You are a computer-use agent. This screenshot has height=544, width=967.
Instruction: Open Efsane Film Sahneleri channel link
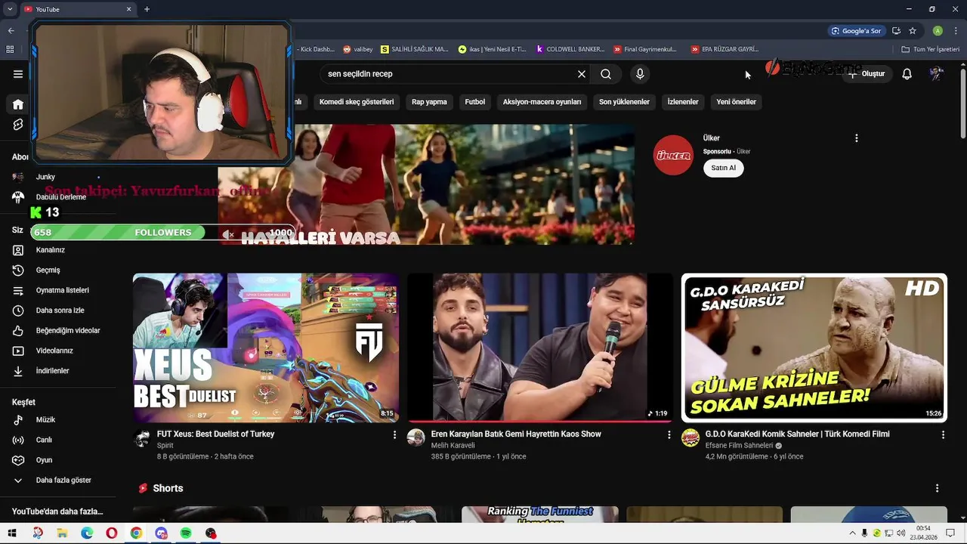click(x=738, y=446)
